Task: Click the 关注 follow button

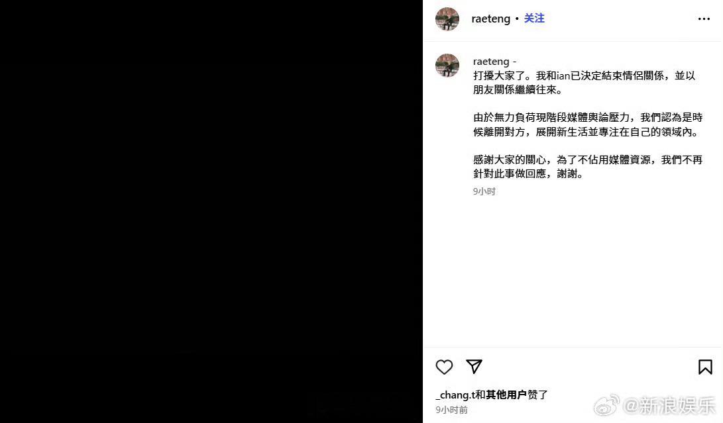Action: pyautogui.click(x=534, y=19)
